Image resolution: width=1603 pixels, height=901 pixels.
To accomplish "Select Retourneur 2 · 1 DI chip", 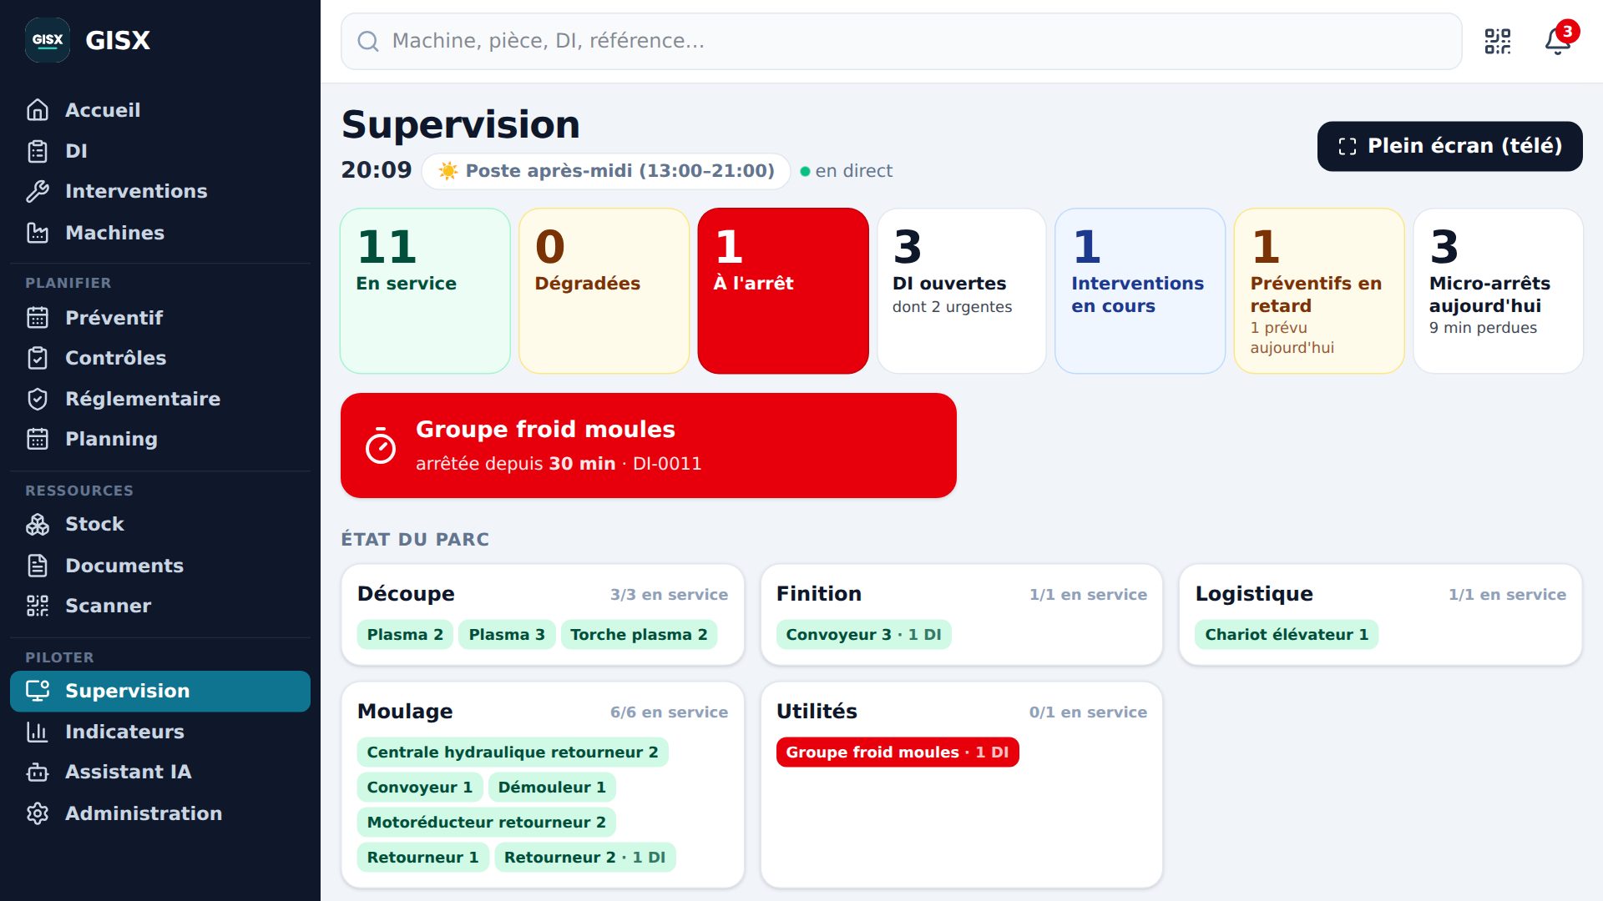I will (x=585, y=858).
